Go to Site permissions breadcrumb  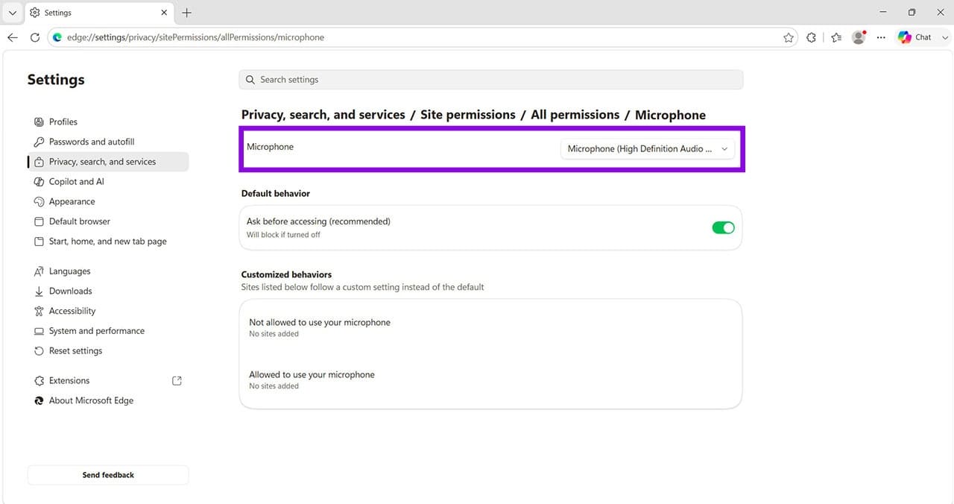click(x=468, y=115)
